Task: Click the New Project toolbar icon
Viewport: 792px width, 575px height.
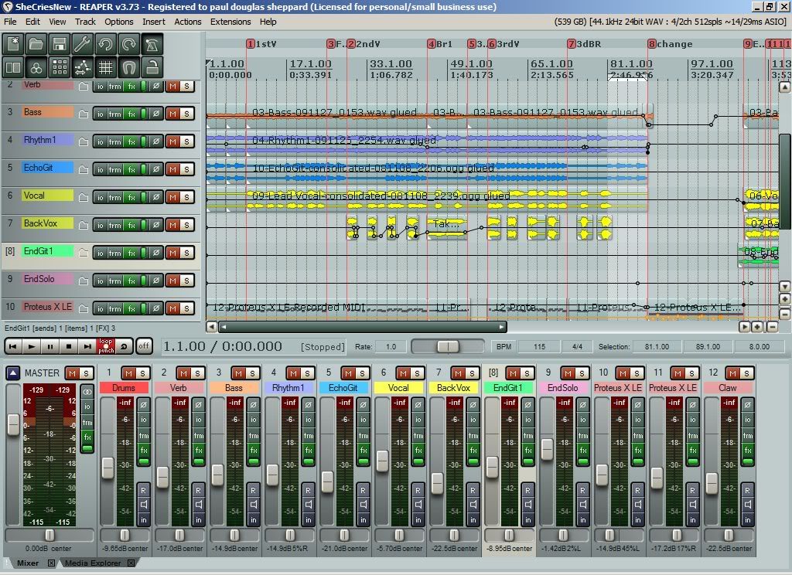Action: click(13, 44)
